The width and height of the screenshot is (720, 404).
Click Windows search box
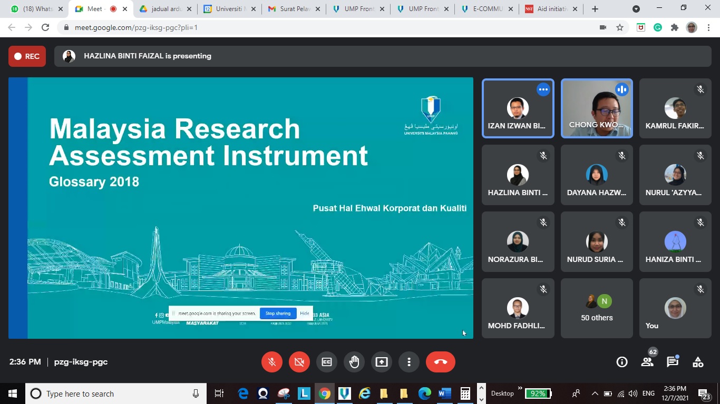[116, 393]
